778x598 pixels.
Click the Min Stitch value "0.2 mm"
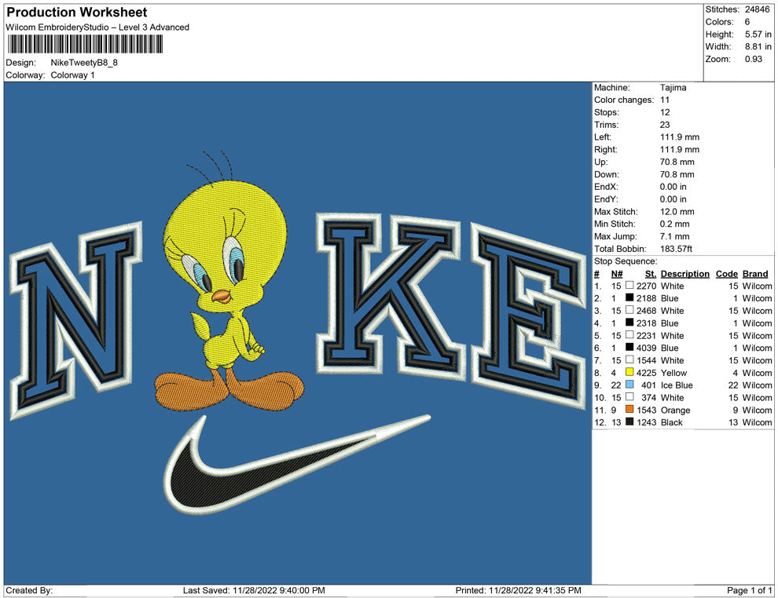click(674, 224)
